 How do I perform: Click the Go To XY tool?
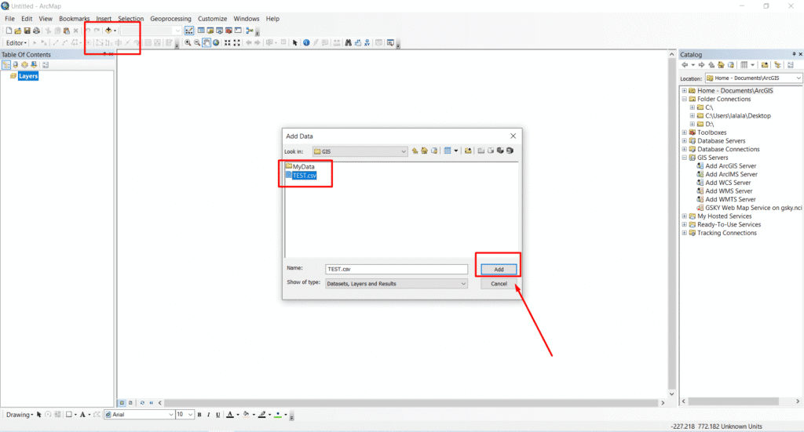[367, 43]
